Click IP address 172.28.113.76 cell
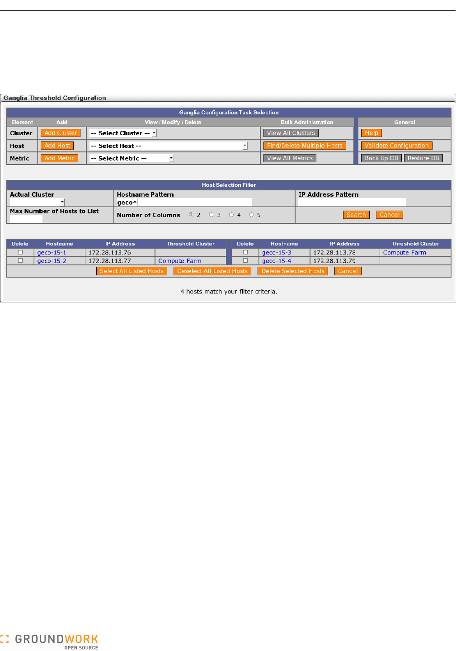The height and width of the screenshot is (651, 456). [x=120, y=253]
